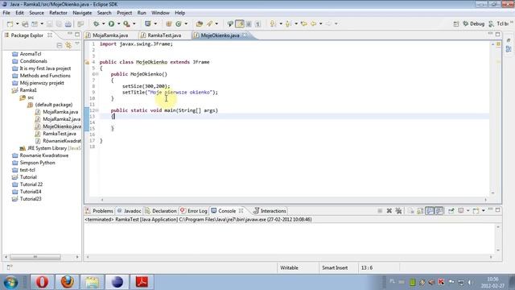Screen dimensions: 515x290
Task: Click the Open Type toolbar icon
Action: [x=199, y=23]
